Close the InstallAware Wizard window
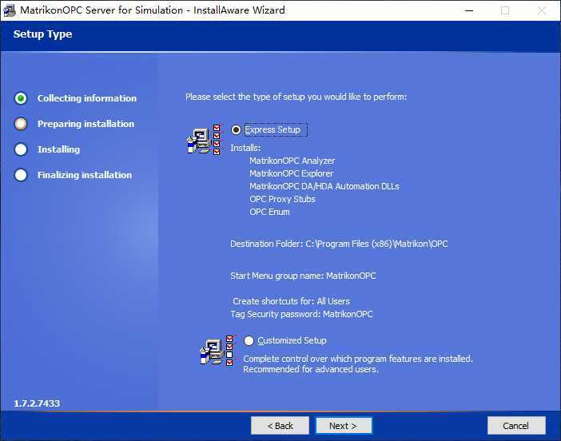 coord(542,10)
